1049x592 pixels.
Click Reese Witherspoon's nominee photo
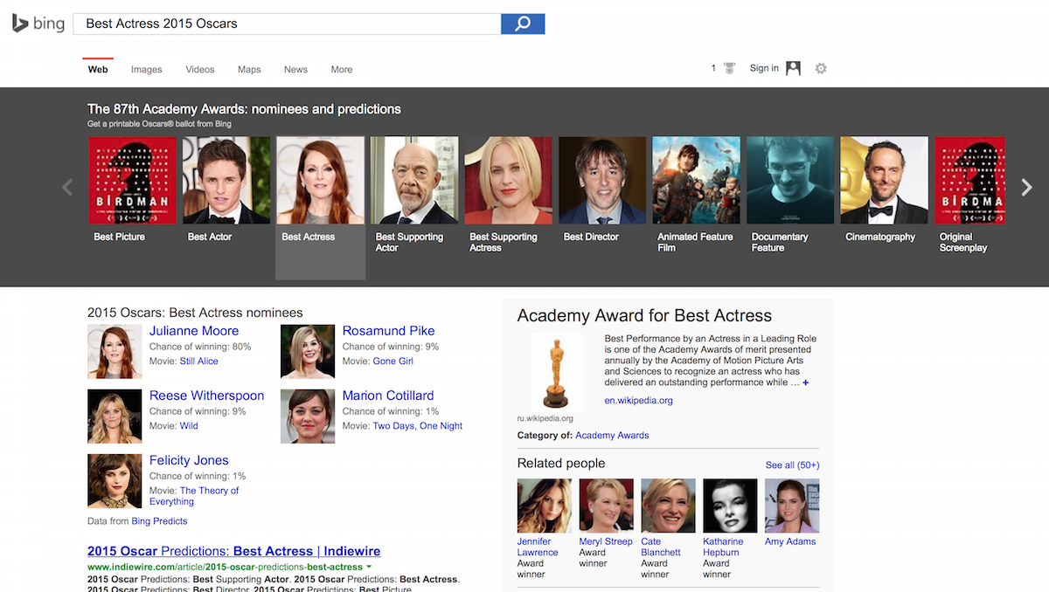[115, 416]
